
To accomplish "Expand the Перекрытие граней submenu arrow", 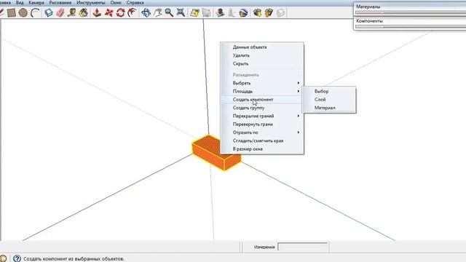I will point(298,116).
